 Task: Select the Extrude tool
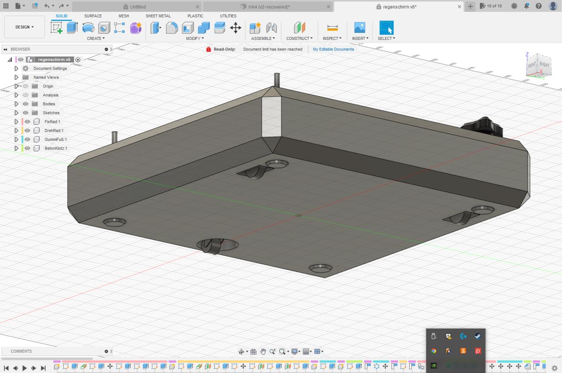[72, 28]
